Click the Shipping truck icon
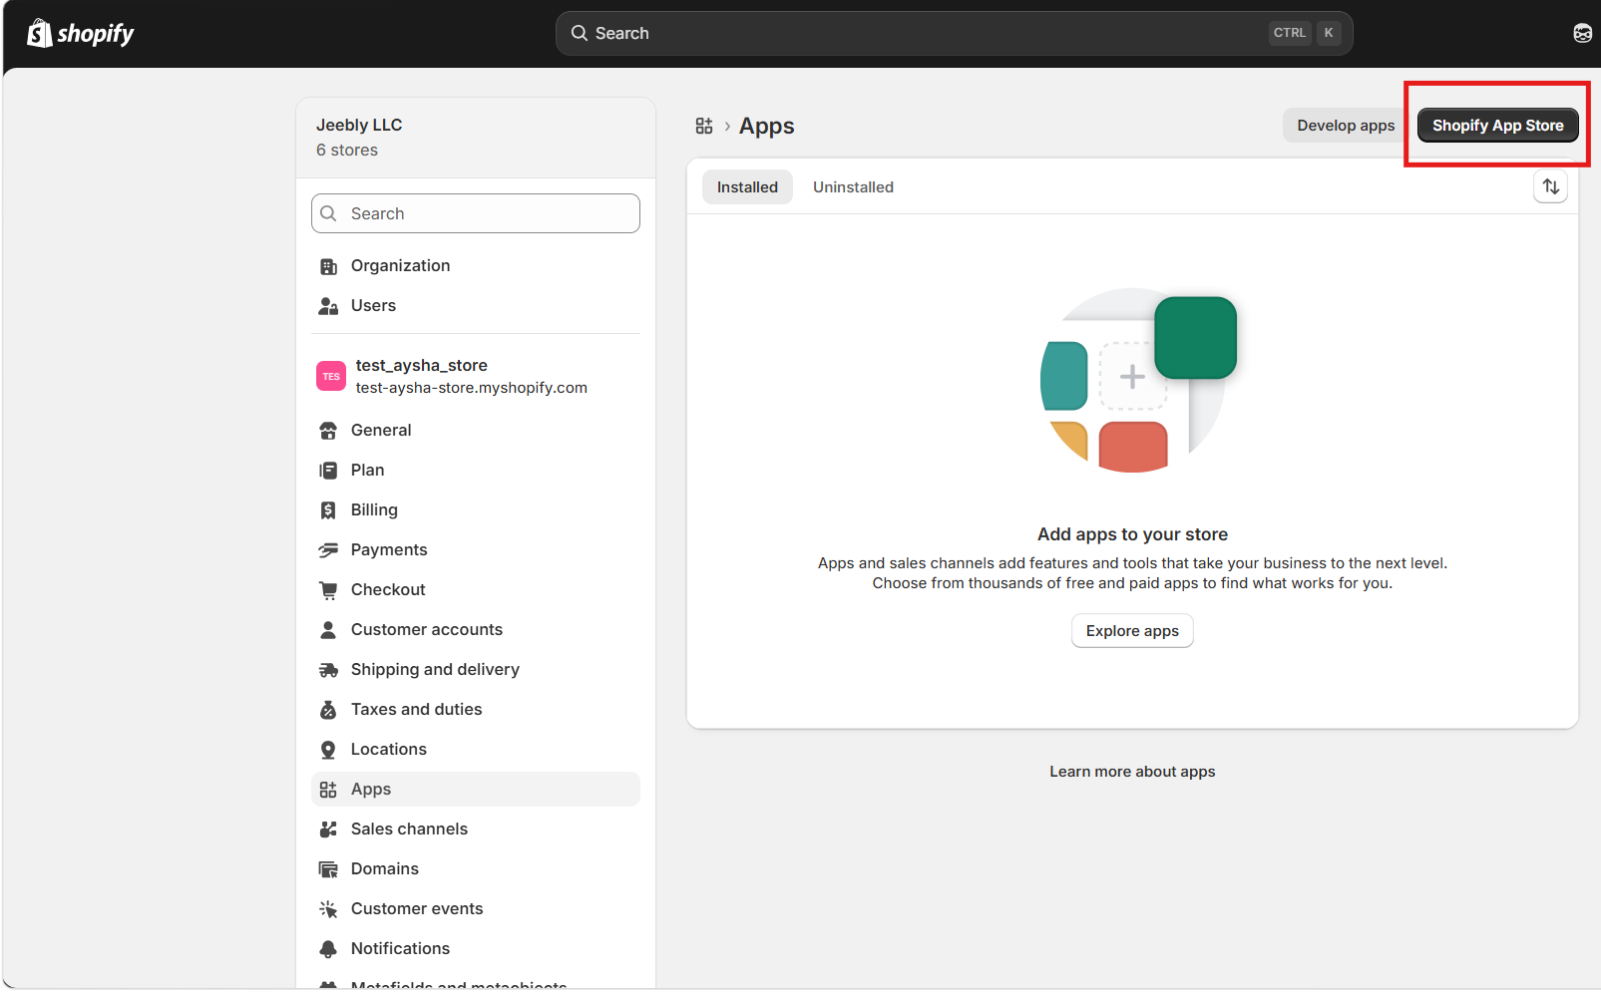Image resolution: width=1601 pixels, height=992 pixels. click(328, 670)
